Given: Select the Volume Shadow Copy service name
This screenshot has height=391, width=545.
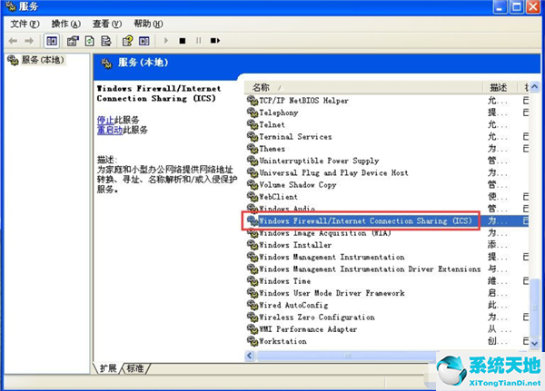Looking at the screenshot, I should [x=298, y=185].
